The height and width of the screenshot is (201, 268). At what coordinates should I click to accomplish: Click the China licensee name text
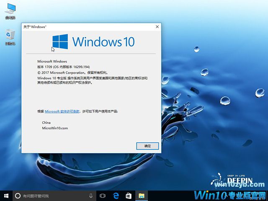point(46,122)
